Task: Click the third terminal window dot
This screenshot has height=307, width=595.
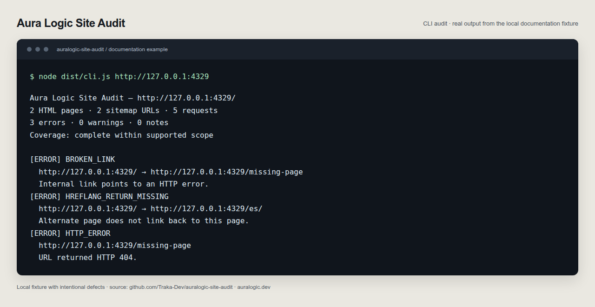Action: 46,49
